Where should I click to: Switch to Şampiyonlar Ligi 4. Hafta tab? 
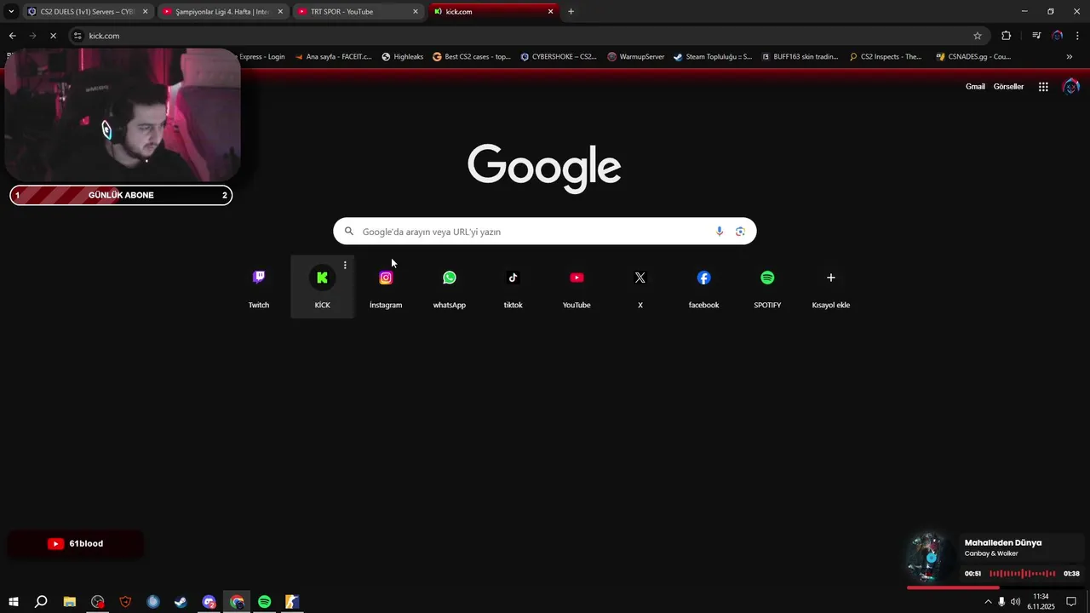coord(223,12)
